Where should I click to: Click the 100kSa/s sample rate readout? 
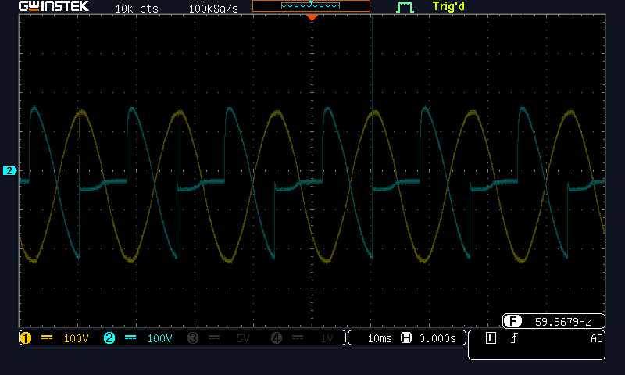click(214, 9)
